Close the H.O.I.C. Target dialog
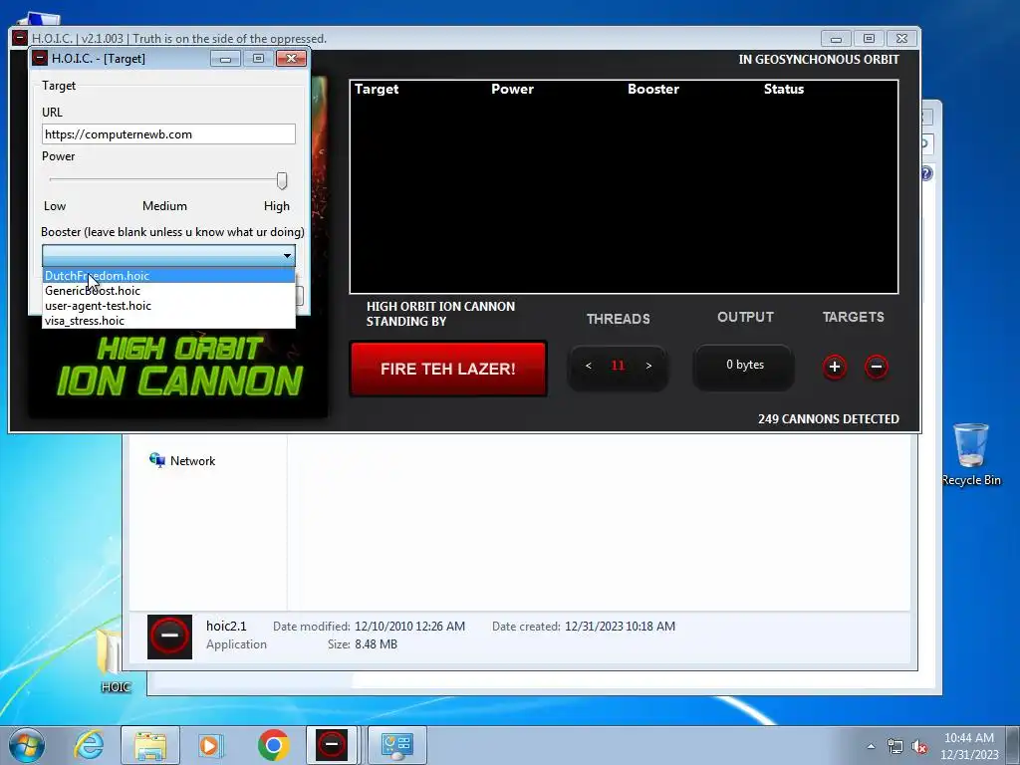 pos(291,59)
